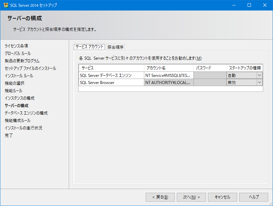Click 機能の選択 step in sidebar
The image size is (273, 206).
point(15,83)
